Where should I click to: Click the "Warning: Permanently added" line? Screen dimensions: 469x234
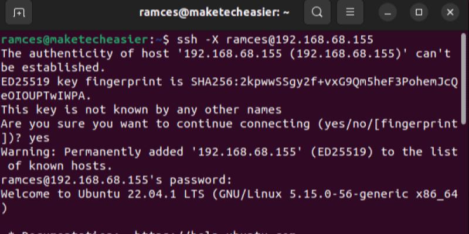point(229,152)
